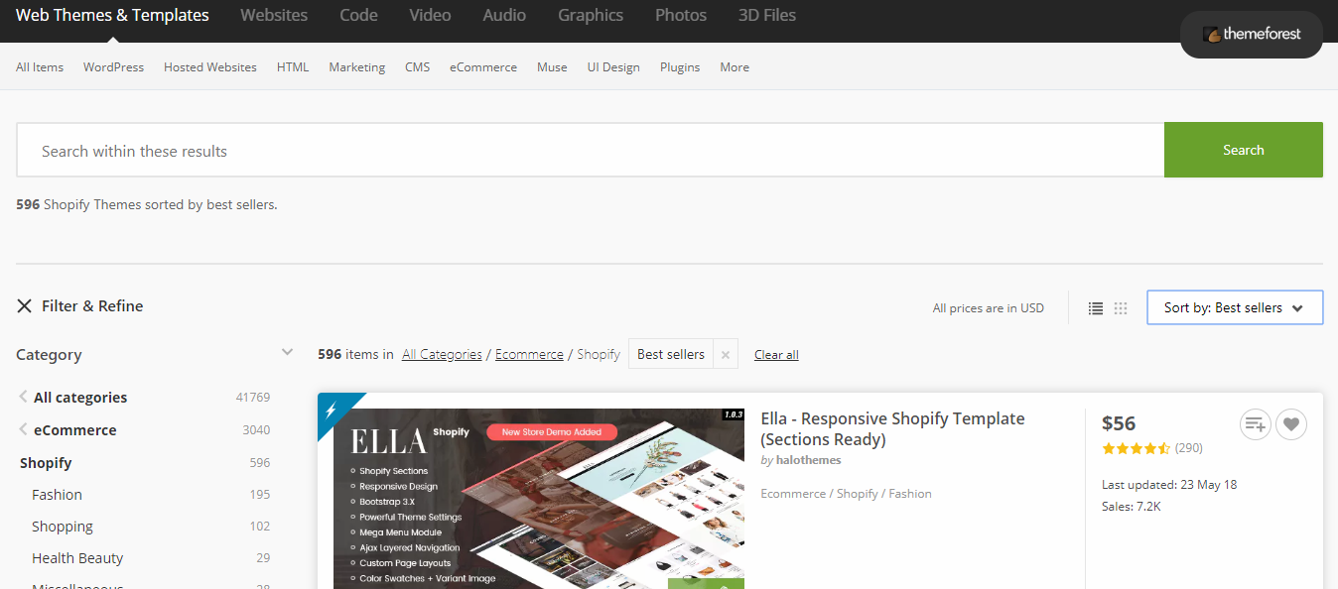Click the Ecommerce breadcrumb link
Image resolution: width=1338 pixels, height=589 pixels.
coord(529,354)
